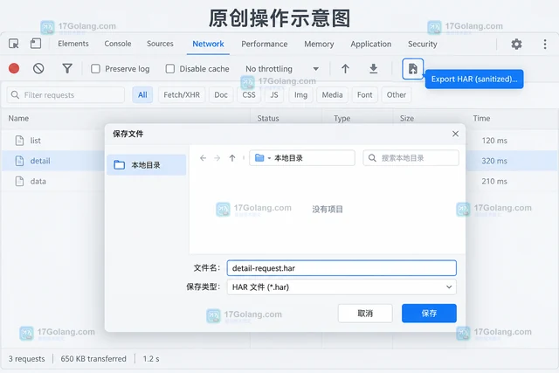Switch to the Sources tab

[x=160, y=44]
